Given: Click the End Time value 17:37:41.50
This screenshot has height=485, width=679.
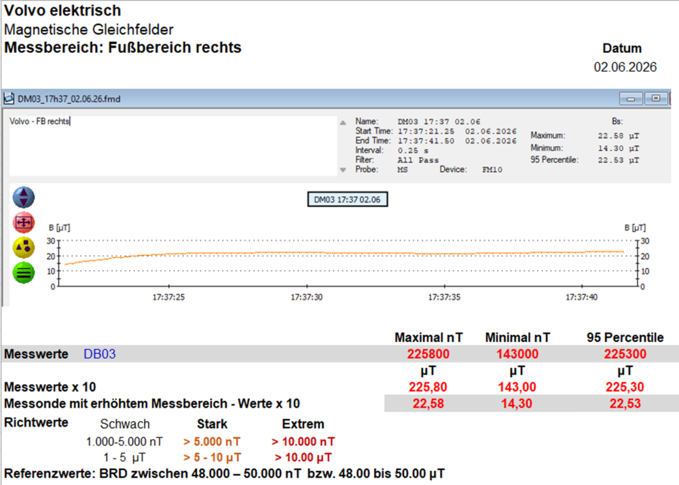Looking at the screenshot, I should (x=426, y=140).
